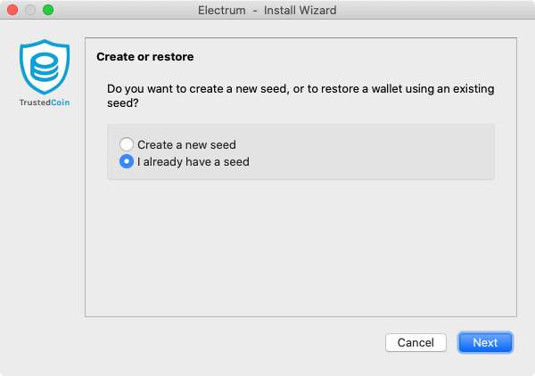Click the TrustedCoin shield logo
Image resolution: width=535 pixels, height=376 pixels.
pos(45,67)
